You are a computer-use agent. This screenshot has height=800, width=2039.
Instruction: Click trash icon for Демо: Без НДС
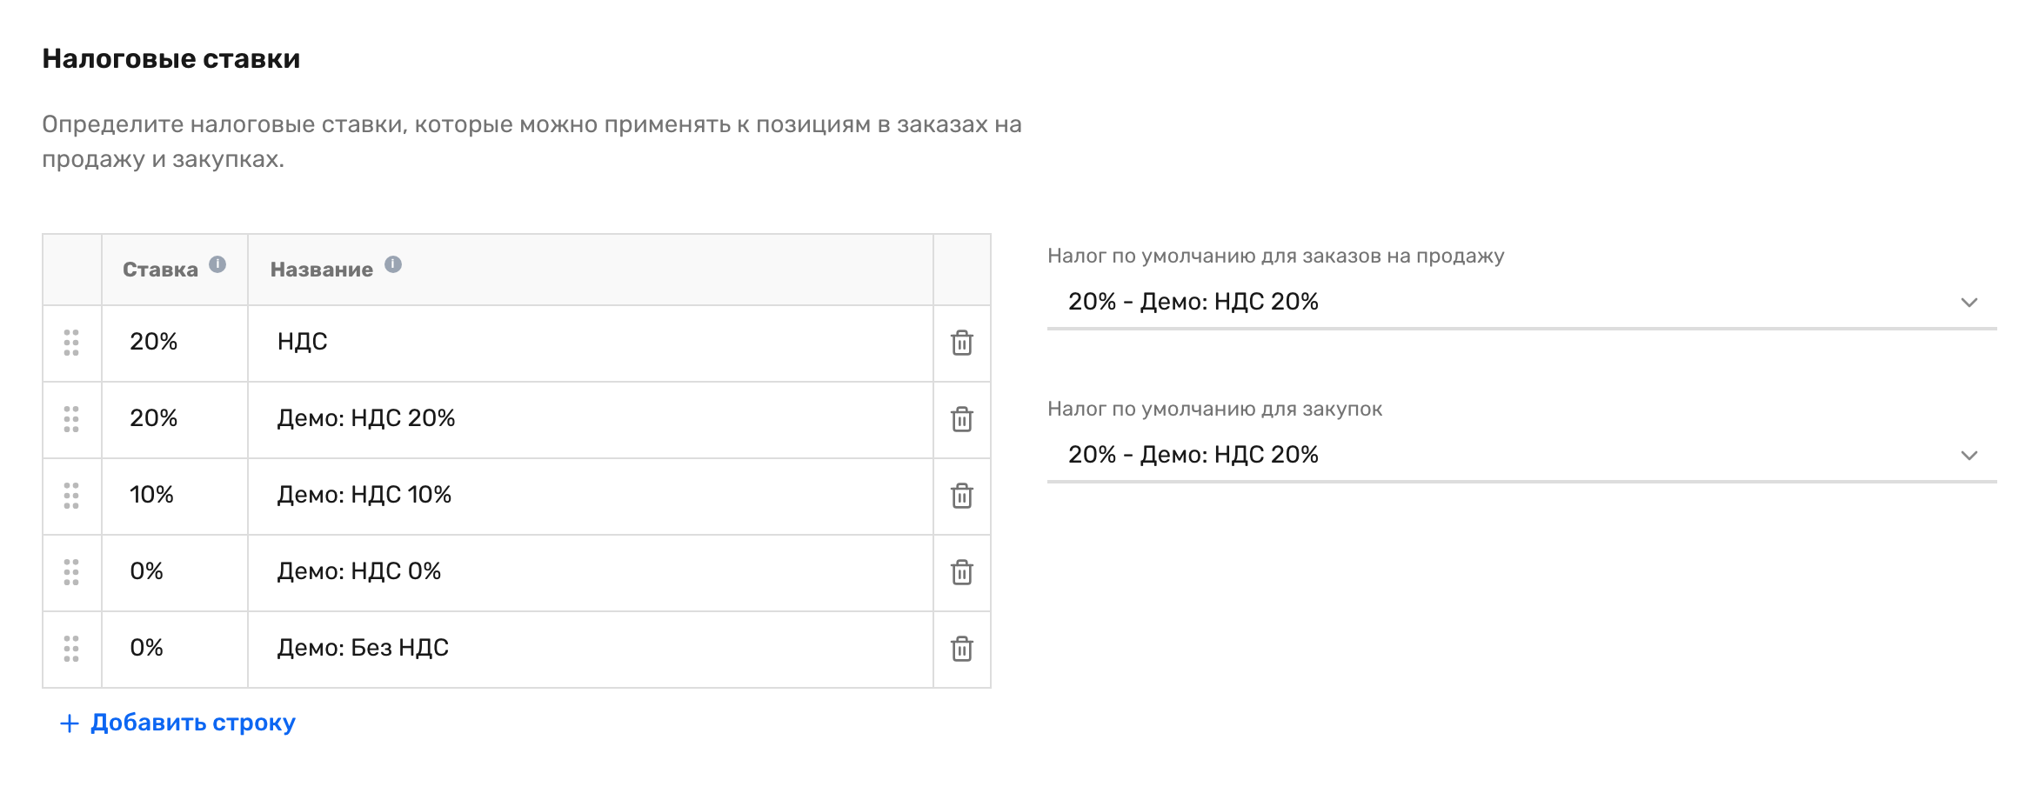(x=961, y=649)
